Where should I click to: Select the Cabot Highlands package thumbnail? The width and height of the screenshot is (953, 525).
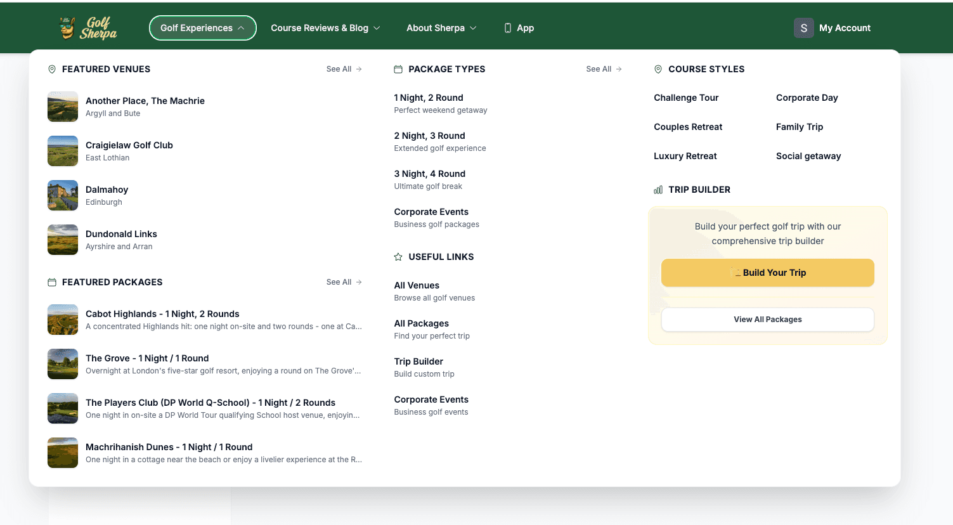point(63,320)
